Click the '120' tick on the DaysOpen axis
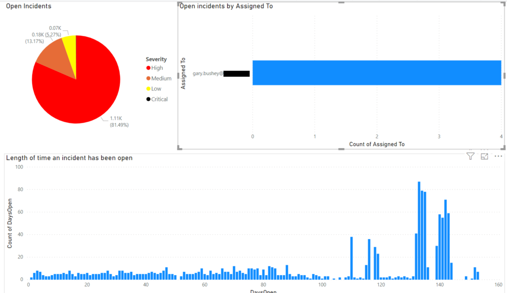 381,285
